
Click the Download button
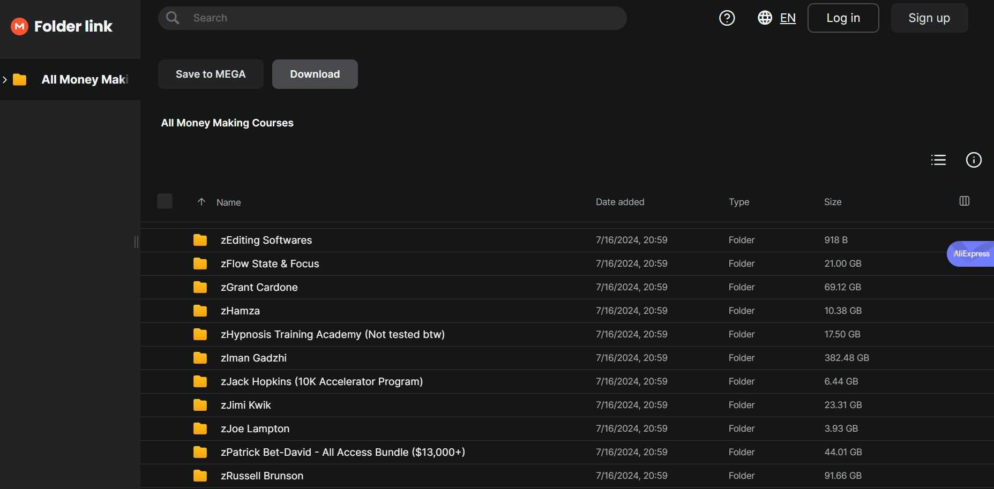click(x=315, y=74)
